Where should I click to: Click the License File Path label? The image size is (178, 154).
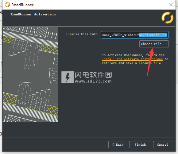[82, 34]
